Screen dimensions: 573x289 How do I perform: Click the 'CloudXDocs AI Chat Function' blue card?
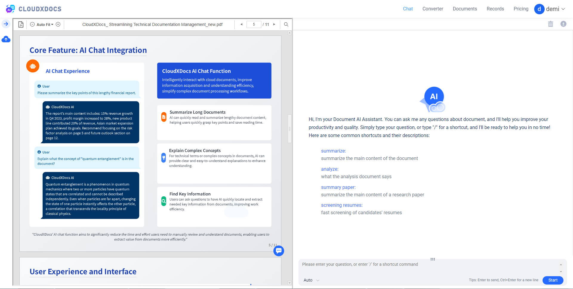214,80
